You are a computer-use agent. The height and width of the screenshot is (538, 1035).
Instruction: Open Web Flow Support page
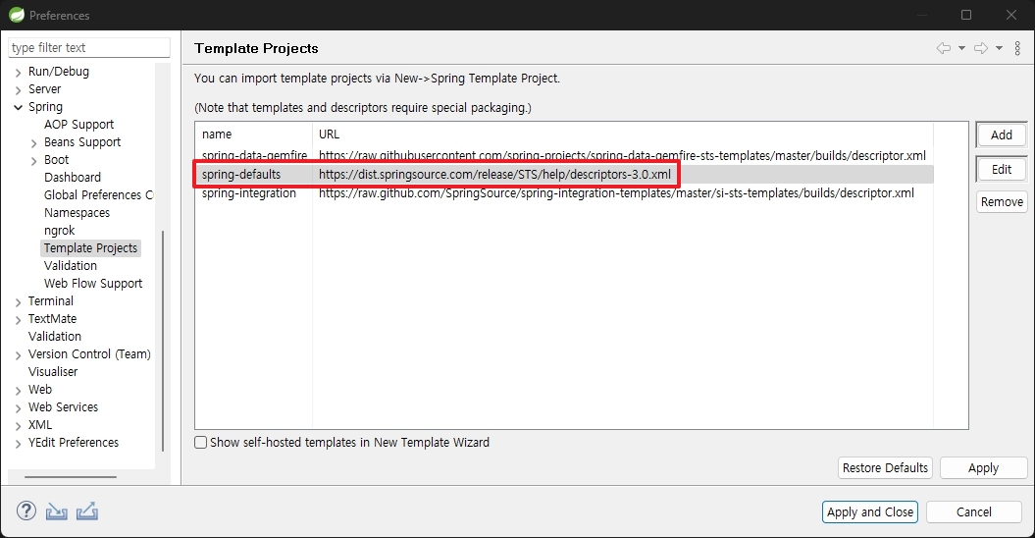(93, 284)
